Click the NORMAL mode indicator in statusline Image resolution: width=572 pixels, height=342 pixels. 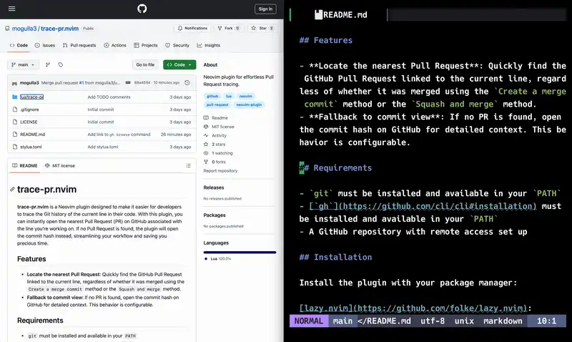[x=309, y=321]
